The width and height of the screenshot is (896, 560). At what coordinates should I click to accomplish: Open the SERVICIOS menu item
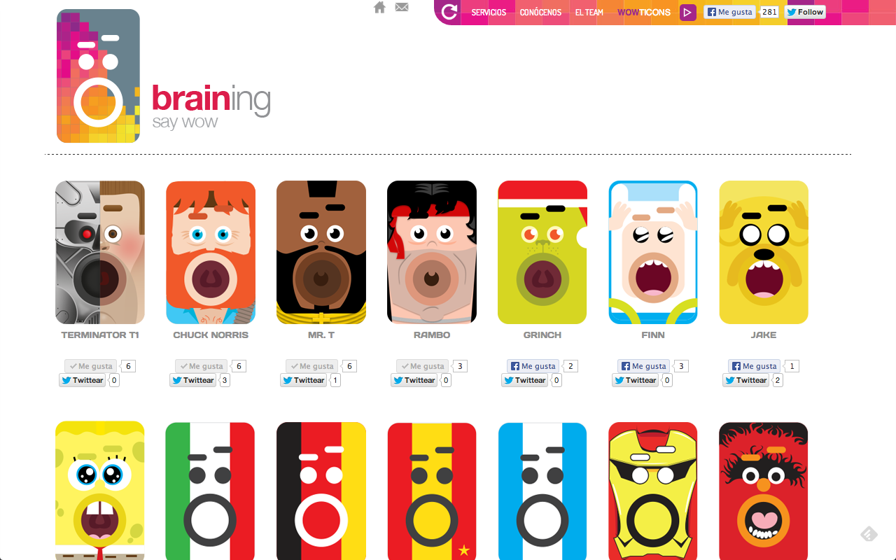pyautogui.click(x=489, y=12)
